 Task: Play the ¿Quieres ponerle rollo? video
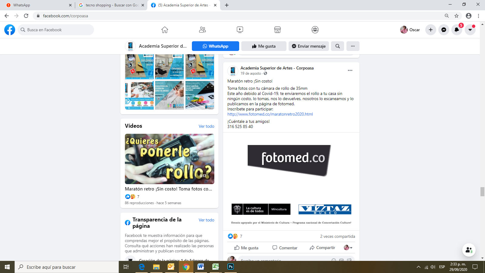pos(169,159)
